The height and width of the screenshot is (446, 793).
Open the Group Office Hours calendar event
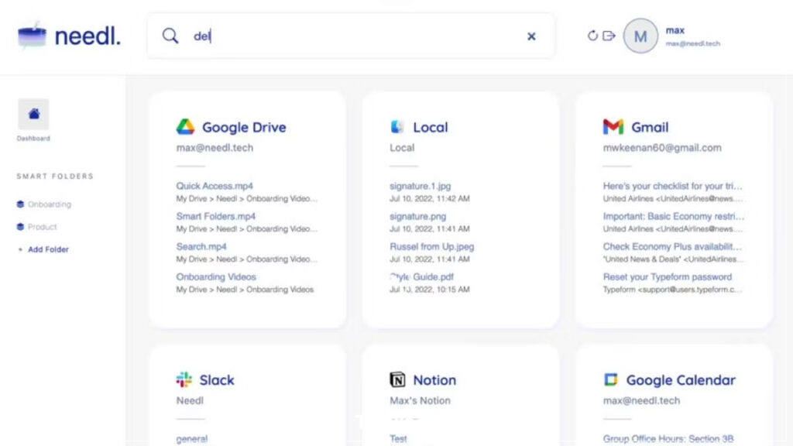coord(668,438)
